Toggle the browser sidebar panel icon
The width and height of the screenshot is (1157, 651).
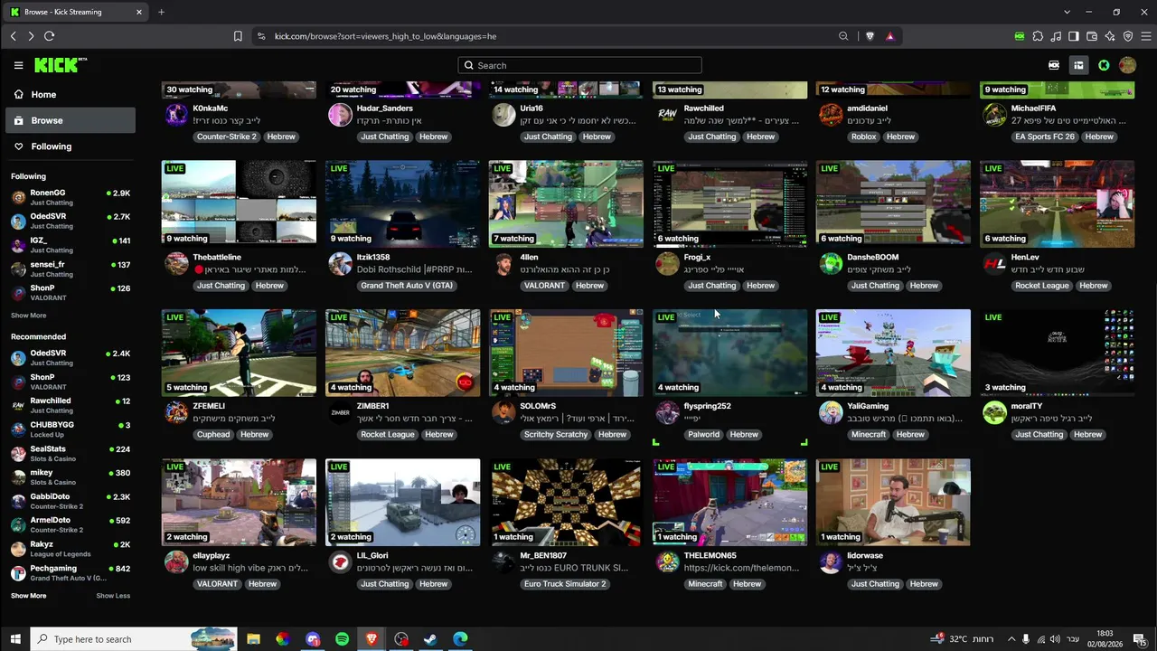(x=1074, y=36)
